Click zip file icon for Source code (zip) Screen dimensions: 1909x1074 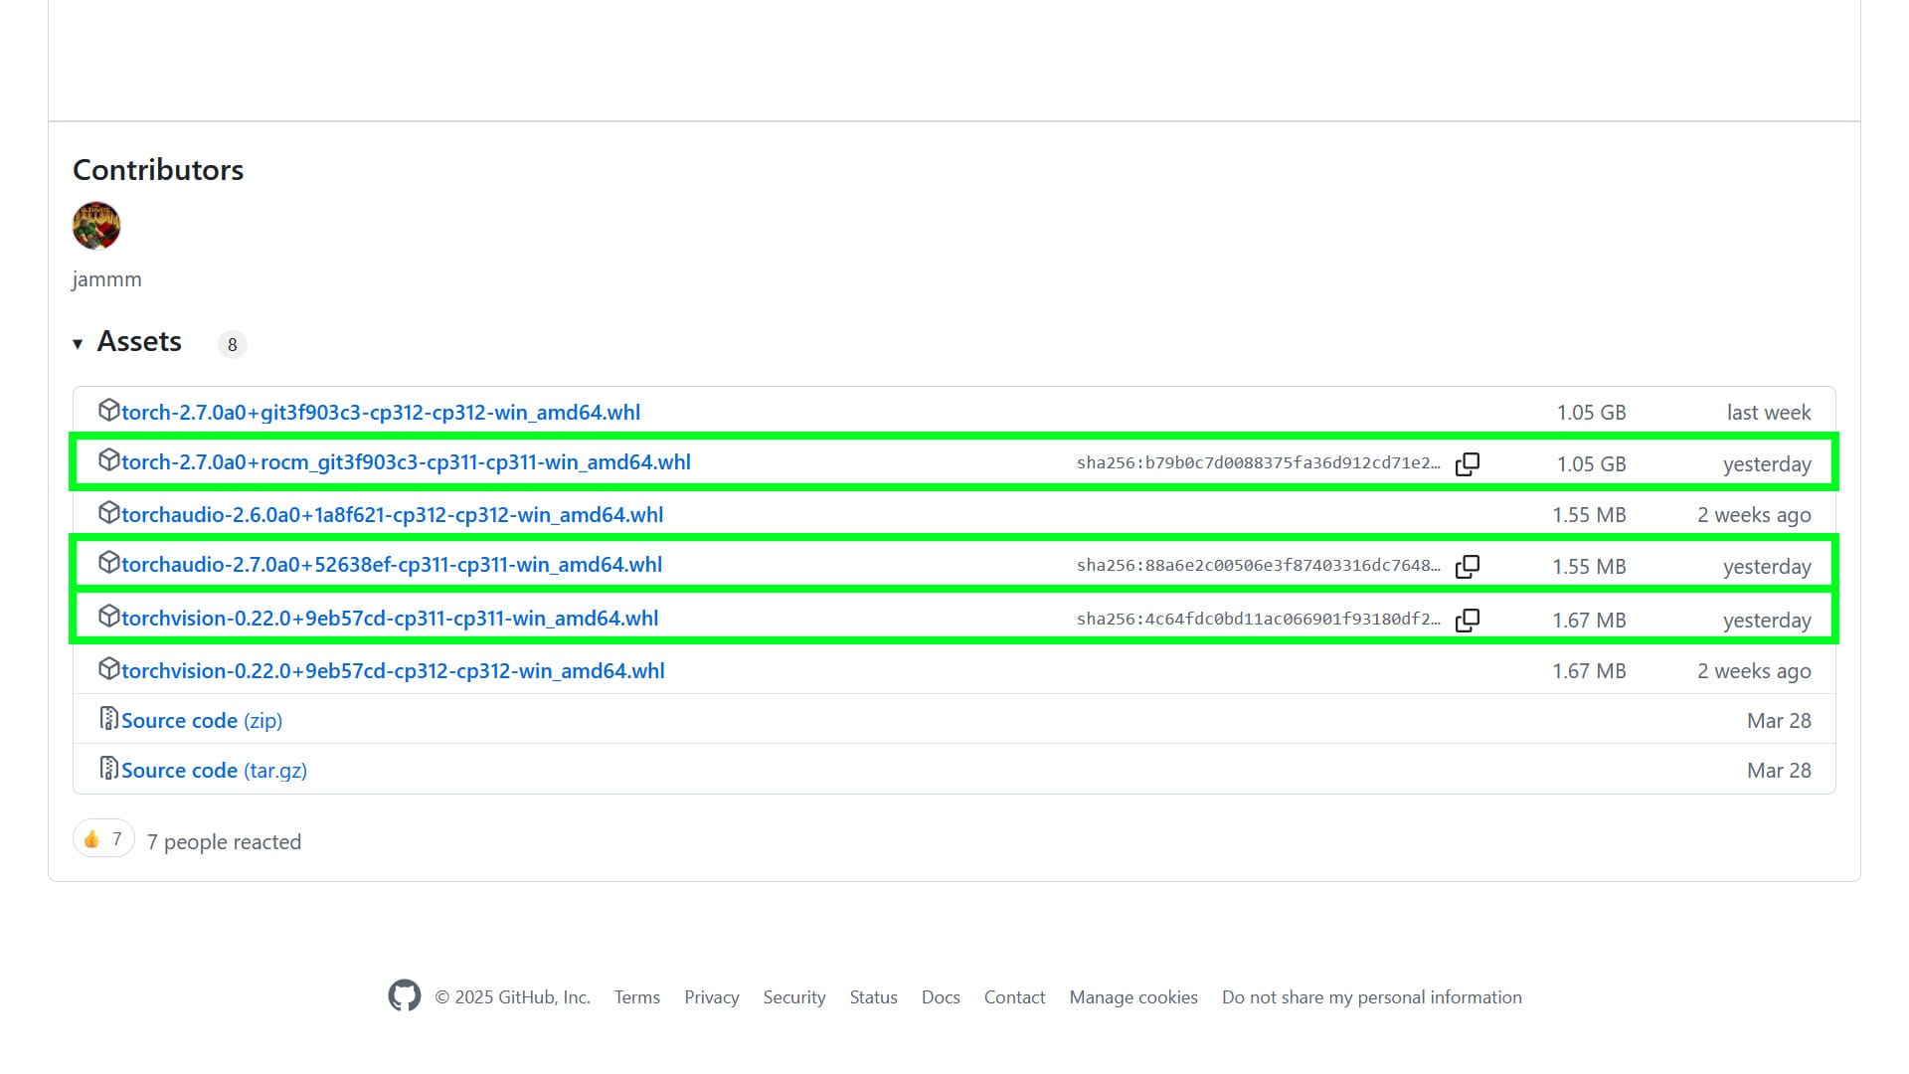point(108,718)
